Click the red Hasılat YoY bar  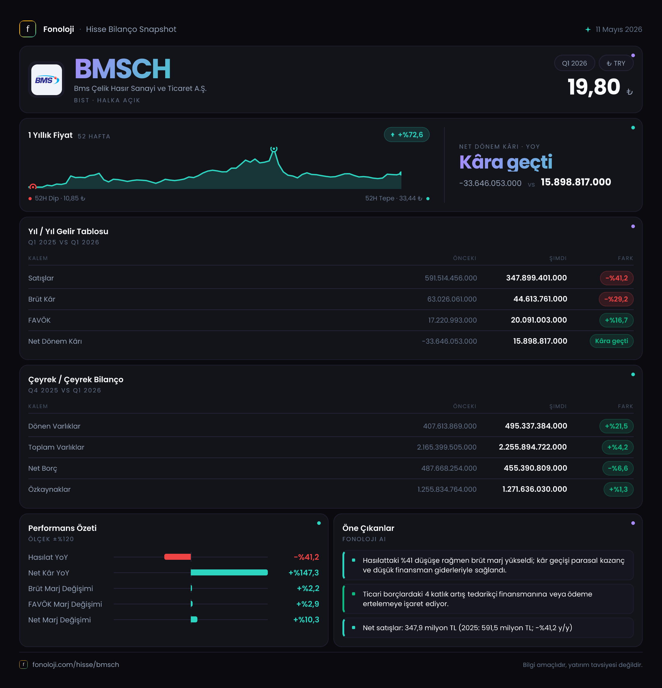point(178,557)
